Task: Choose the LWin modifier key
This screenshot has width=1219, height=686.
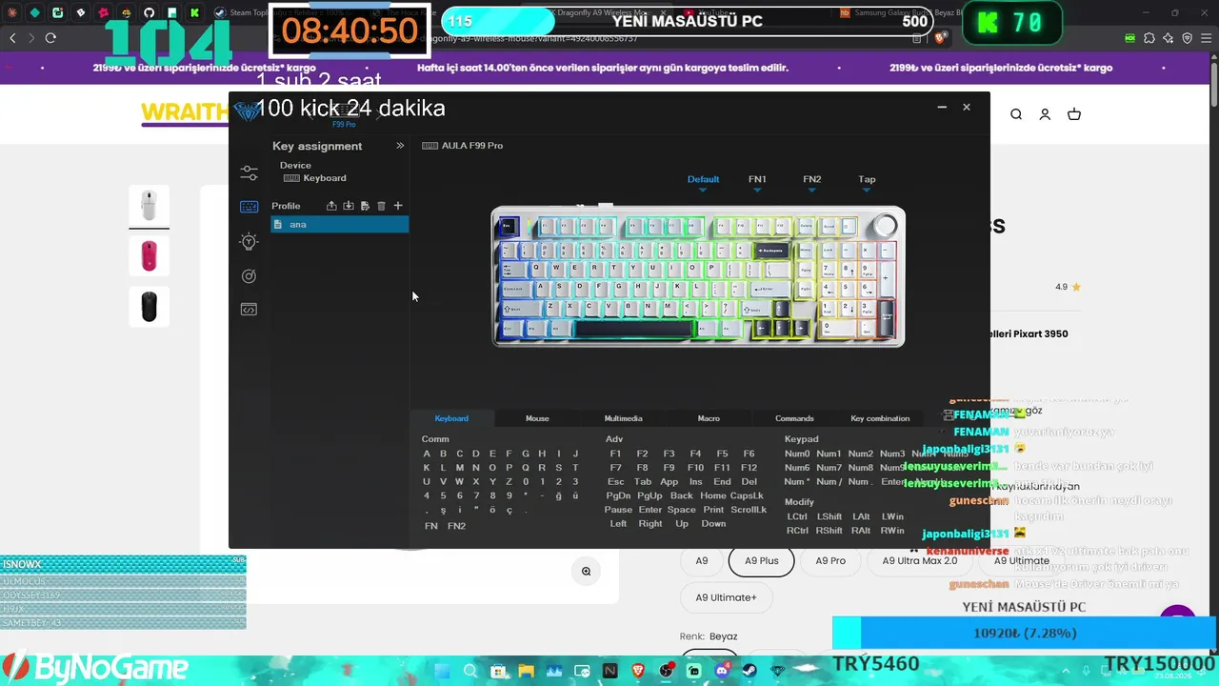Action: 892,517
